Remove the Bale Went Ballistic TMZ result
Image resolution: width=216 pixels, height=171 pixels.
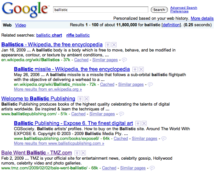click(x=83, y=153)
